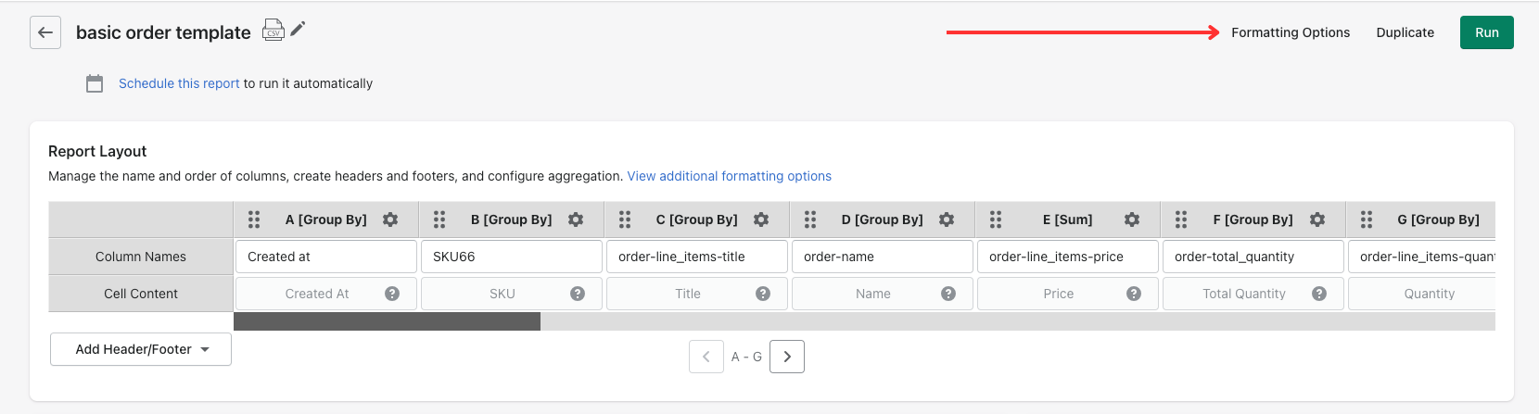Viewport: 1539px width, 414px height.
Task: Click the calendar schedule icon
Action: click(95, 83)
